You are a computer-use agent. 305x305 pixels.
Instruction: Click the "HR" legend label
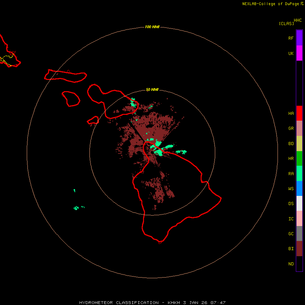pos(291,158)
